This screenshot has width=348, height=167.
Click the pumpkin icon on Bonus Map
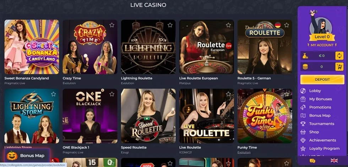[x=12, y=156]
